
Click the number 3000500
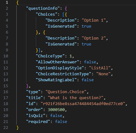[56, 110]
